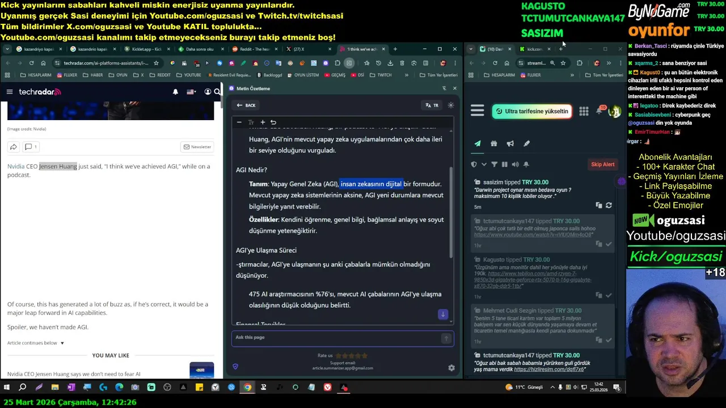Reload the TechRadar page
726x408 pixels.
[x=31, y=63]
